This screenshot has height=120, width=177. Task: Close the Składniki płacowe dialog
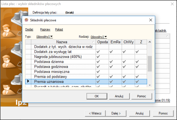(x=150, y=20)
